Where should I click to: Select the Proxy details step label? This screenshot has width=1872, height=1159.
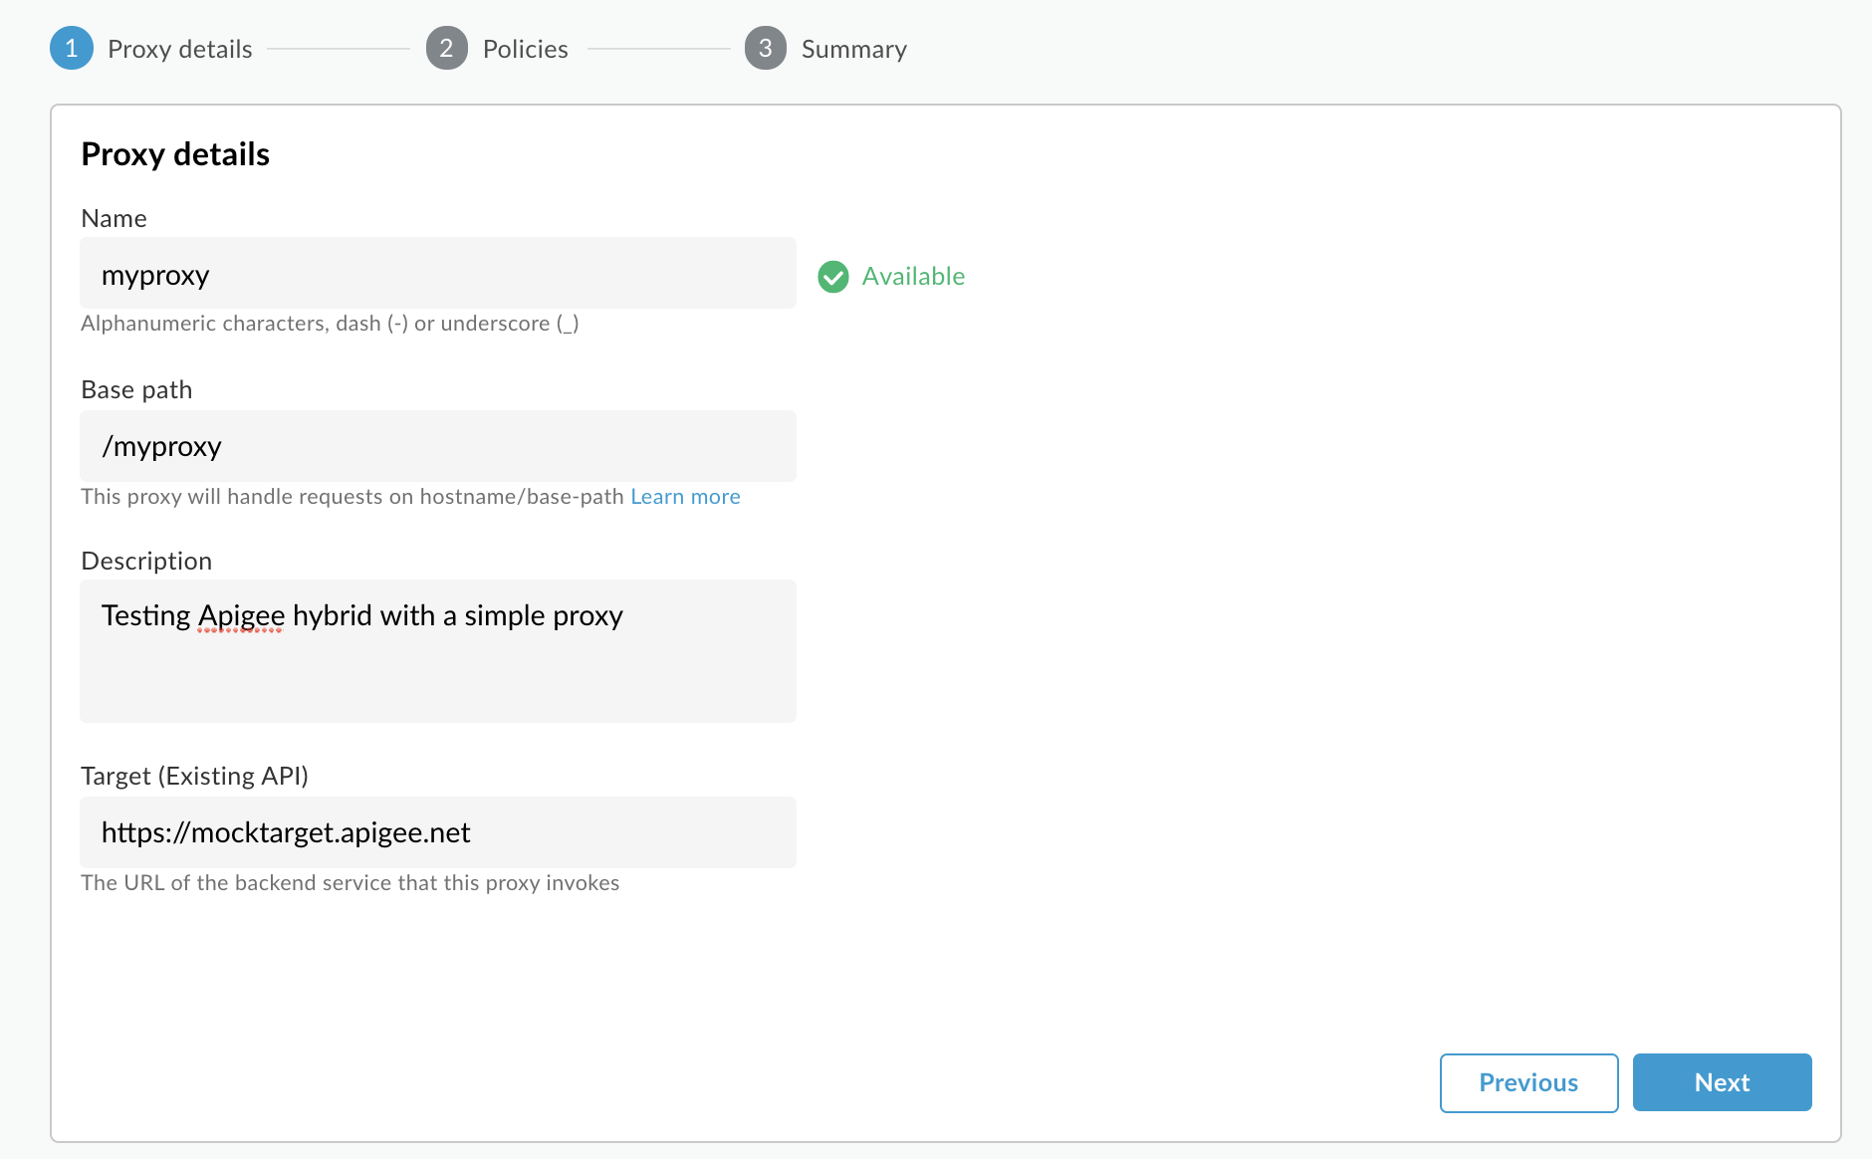pyautogui.click(x=180, y=48)
